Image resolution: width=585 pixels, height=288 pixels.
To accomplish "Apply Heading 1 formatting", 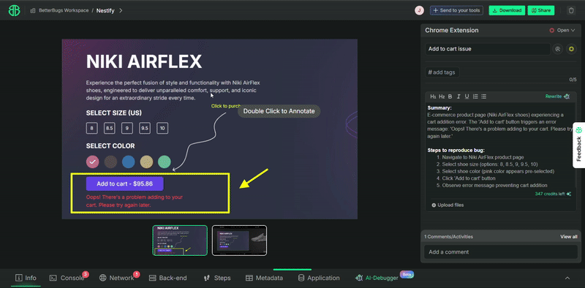I will pyautogui.click(x=433, y=96).
